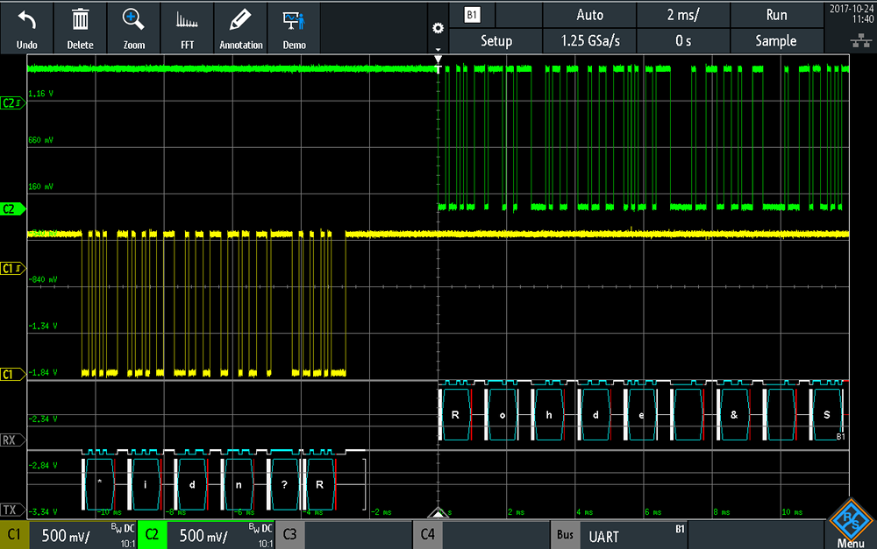Activate the Zoom magnifier tool
The image size is (877, 549).
pyautogui.click(x=133, y=27)
